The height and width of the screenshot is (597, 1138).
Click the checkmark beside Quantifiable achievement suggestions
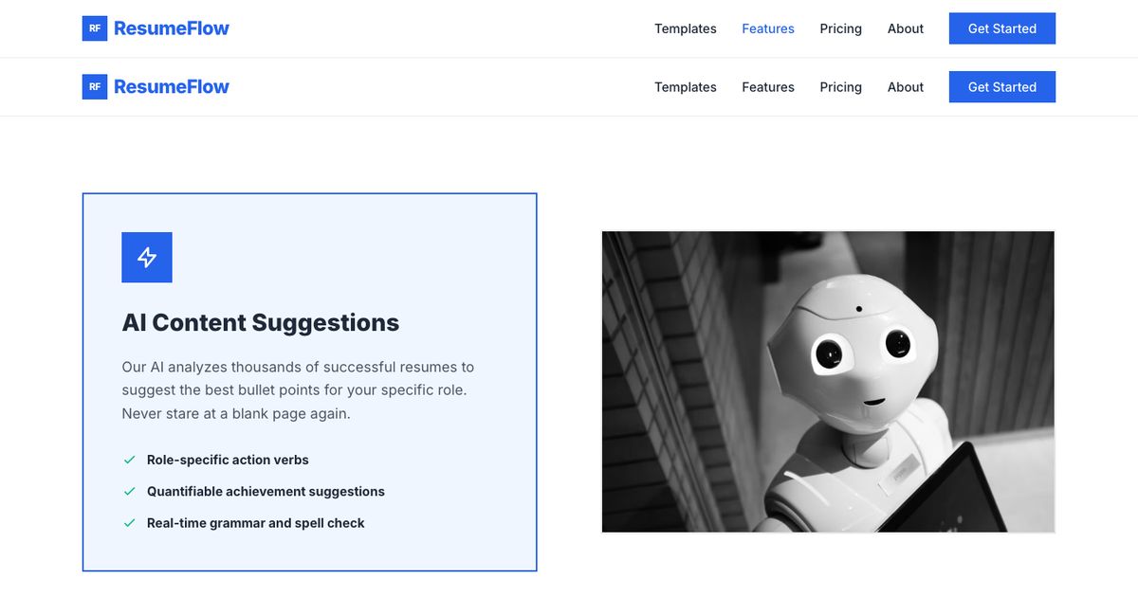[130, 491]
